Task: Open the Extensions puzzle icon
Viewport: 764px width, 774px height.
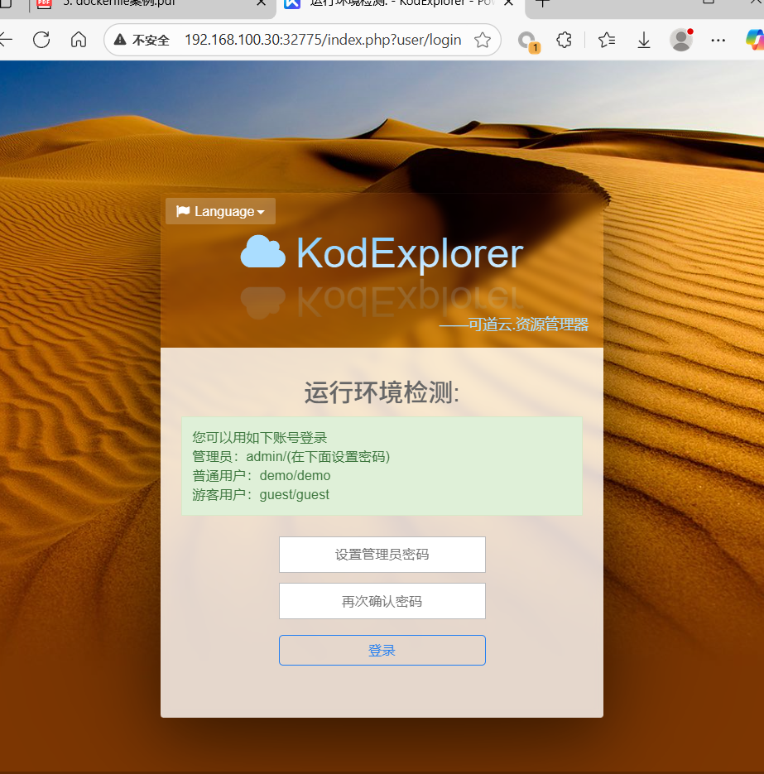Action: click(x=564, y=40)
